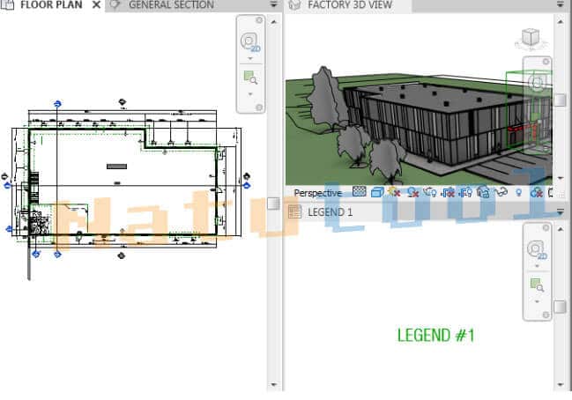Toggle crop view icon in view control bar

coord(448,192)
